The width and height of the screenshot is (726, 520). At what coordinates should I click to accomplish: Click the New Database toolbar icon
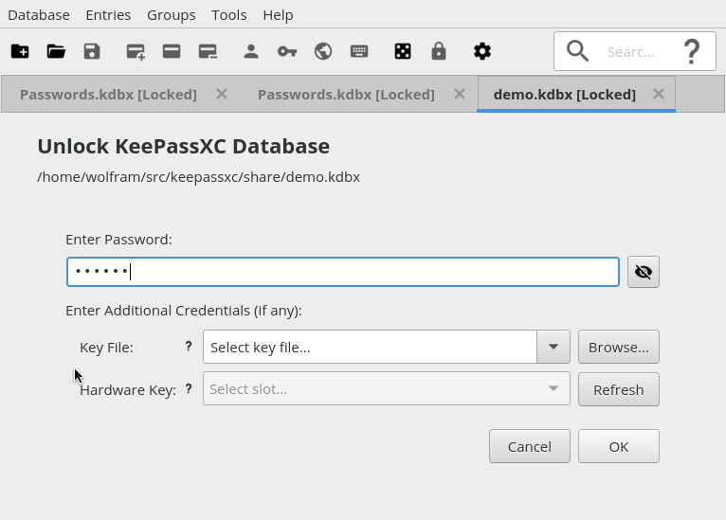(x=20, y=51)
